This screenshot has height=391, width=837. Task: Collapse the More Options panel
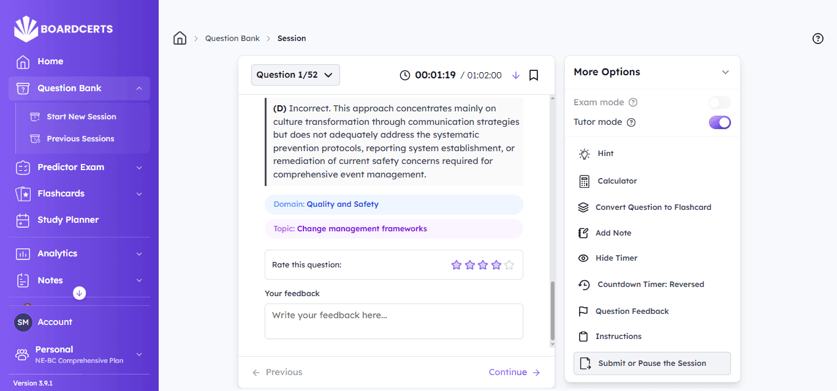click(x=725, y=72)
